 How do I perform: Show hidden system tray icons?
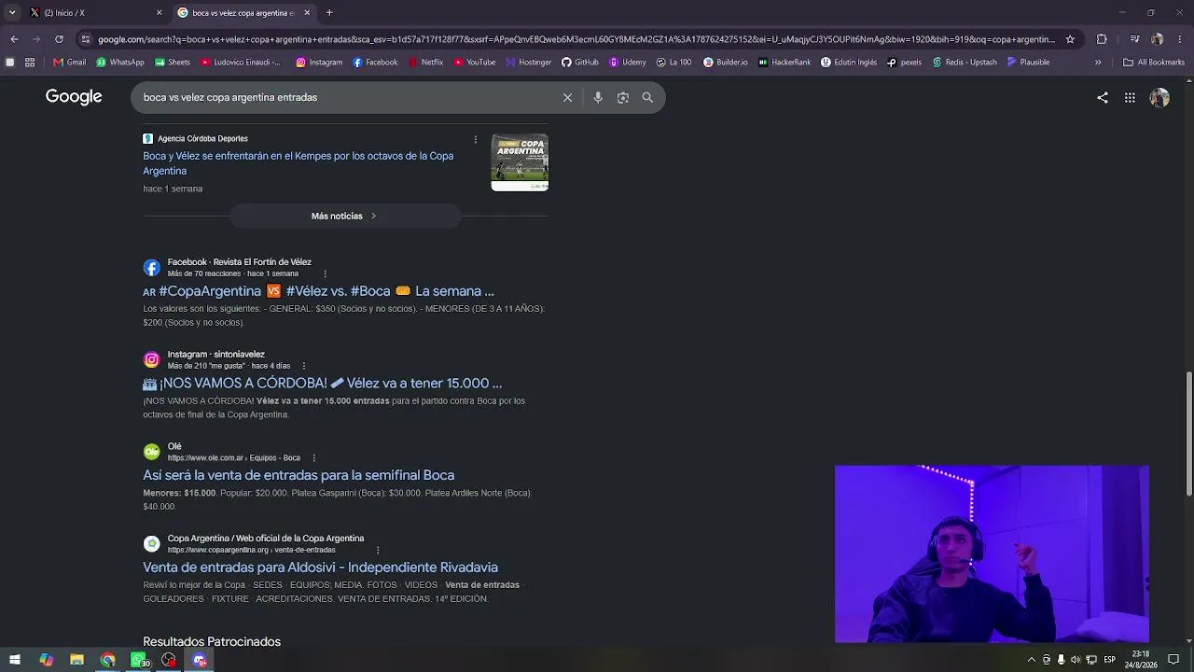pyautogui.click(x=1031, y=660)
